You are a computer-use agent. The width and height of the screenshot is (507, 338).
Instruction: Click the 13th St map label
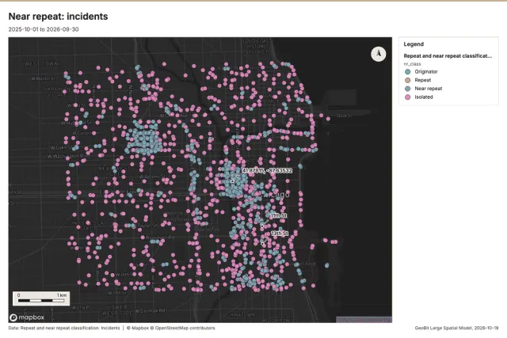pyautogui.click(x=280, y=233)
